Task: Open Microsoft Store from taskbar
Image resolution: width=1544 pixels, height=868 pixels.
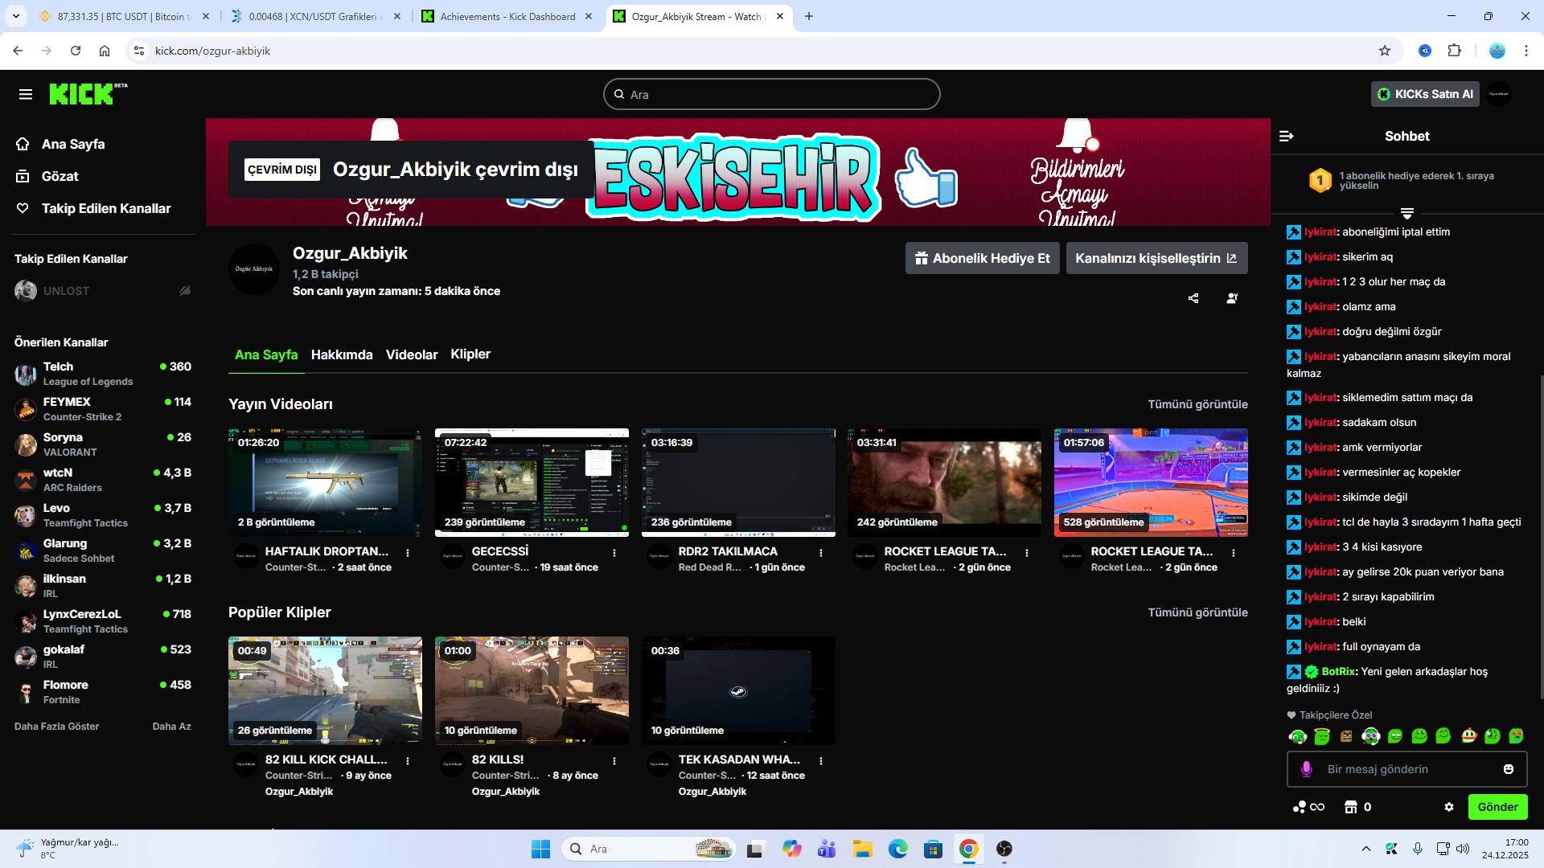Action: point(933,849)
